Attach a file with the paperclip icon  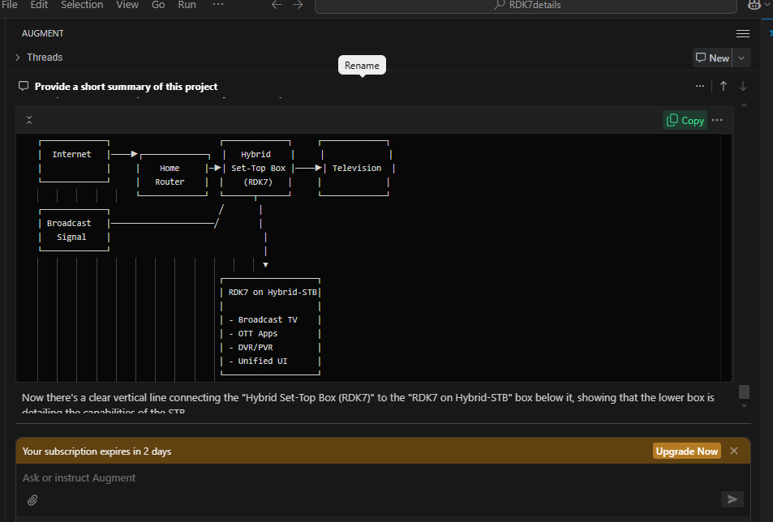point(32,500)
